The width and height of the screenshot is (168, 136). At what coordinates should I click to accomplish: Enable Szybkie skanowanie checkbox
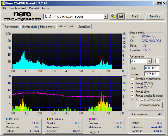coord(132,79)
